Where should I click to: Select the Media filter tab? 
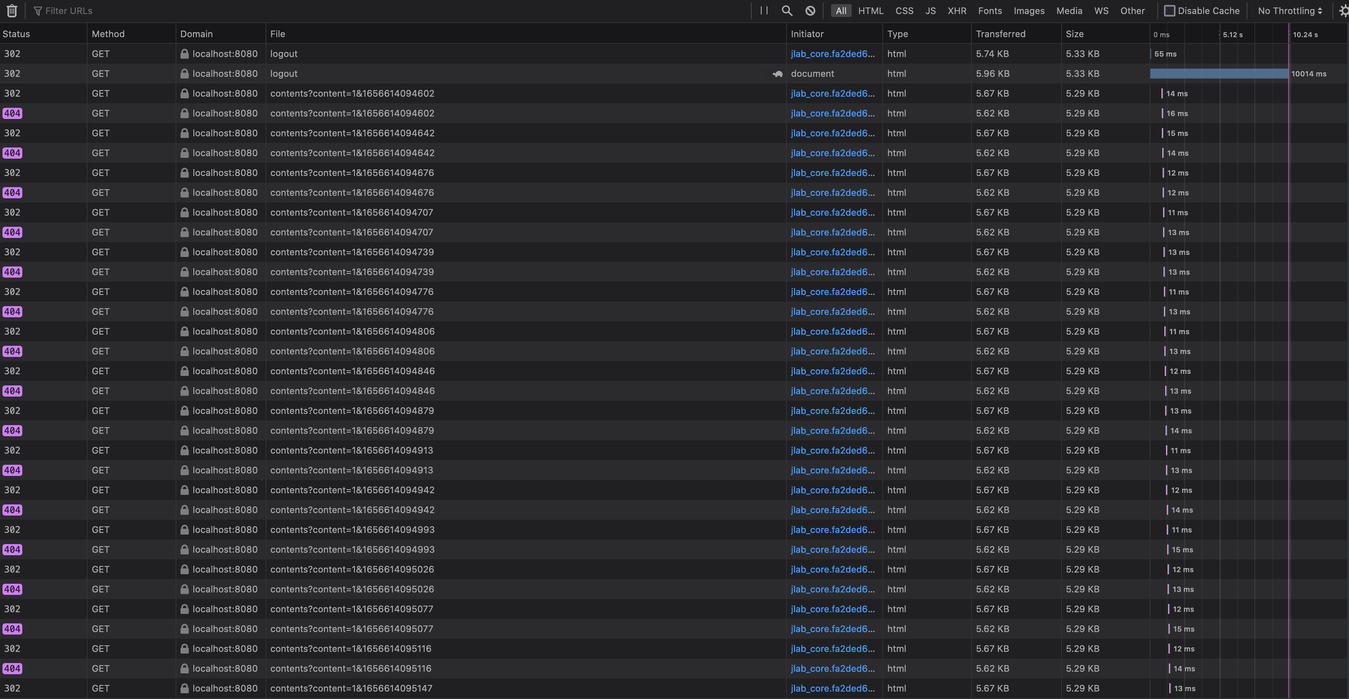point(1069,10)
